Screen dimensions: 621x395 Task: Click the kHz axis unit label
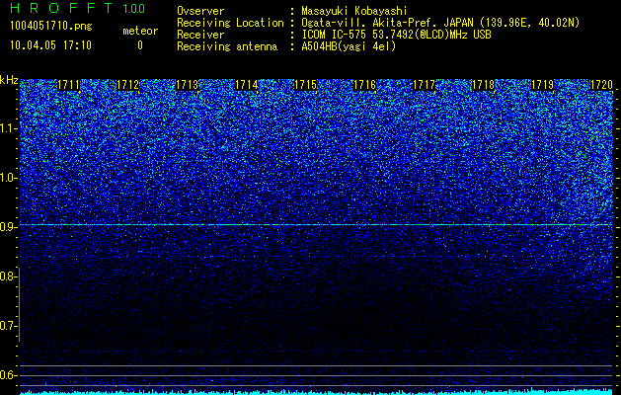click(9, 80)
